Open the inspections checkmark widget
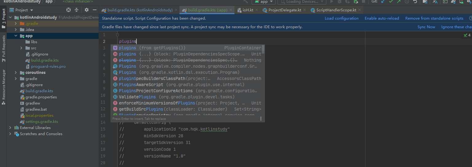 tap(467, 35)
